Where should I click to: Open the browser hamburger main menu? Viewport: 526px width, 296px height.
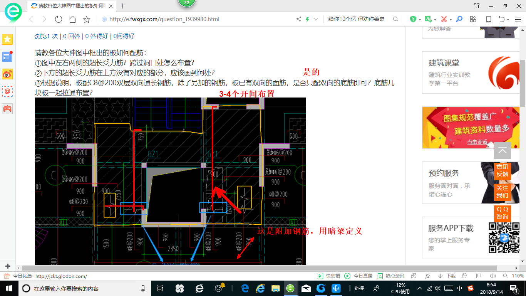coord(518,19)
